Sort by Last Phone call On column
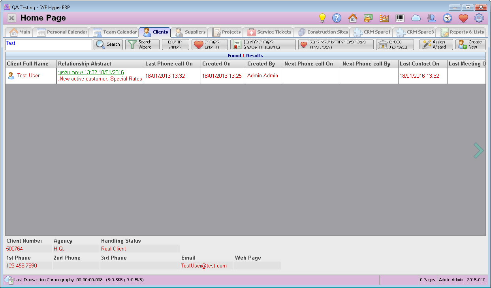The image size is (491, 288). pyautogui.click(x=172, y=64)
